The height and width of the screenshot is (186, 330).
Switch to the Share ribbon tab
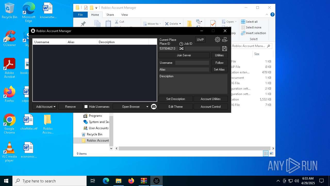110,15
